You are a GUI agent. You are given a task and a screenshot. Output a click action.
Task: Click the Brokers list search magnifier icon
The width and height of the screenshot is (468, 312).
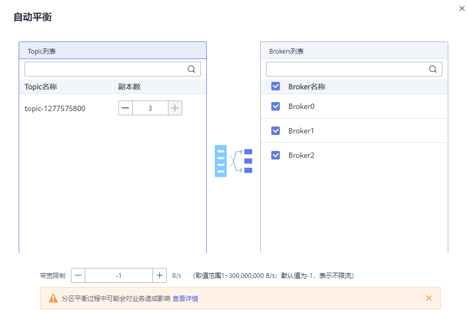pyautogui.click(x=433, y=69)
